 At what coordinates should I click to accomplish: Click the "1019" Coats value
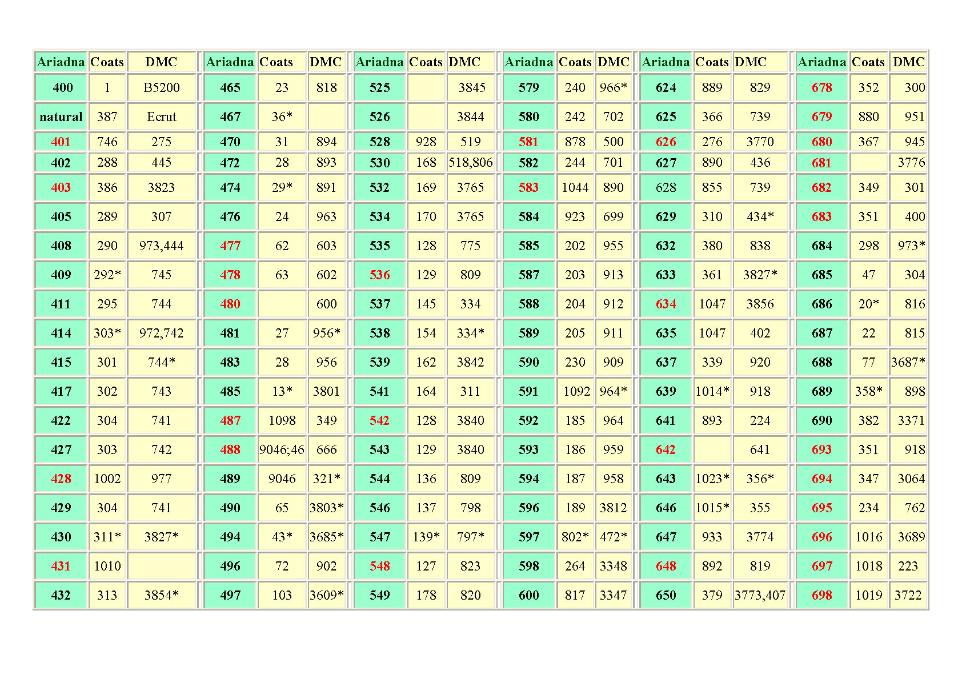(x=869, y=596)
